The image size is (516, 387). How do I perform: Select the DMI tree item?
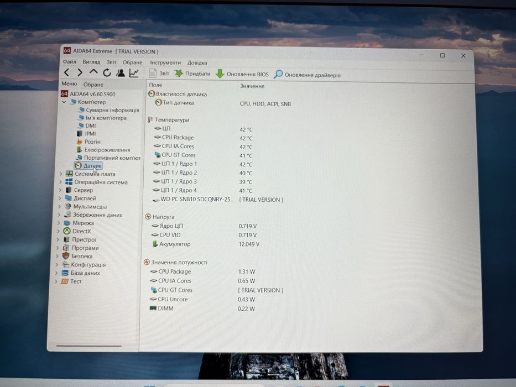click(x=87, y=125)
